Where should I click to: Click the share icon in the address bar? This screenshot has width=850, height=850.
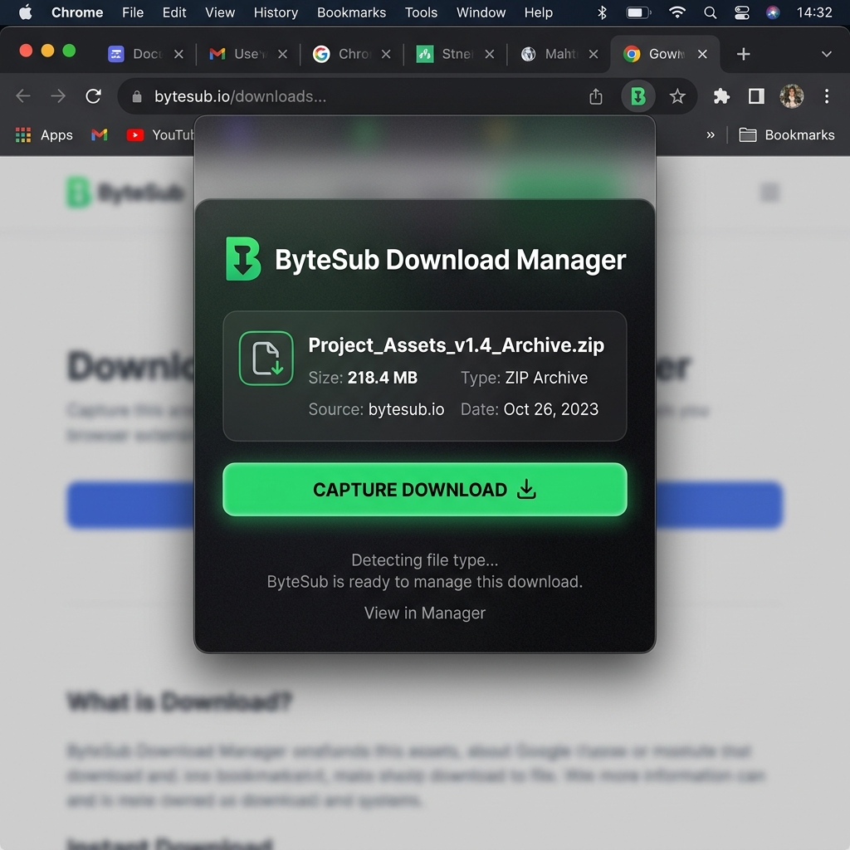[x=596, y=96]
